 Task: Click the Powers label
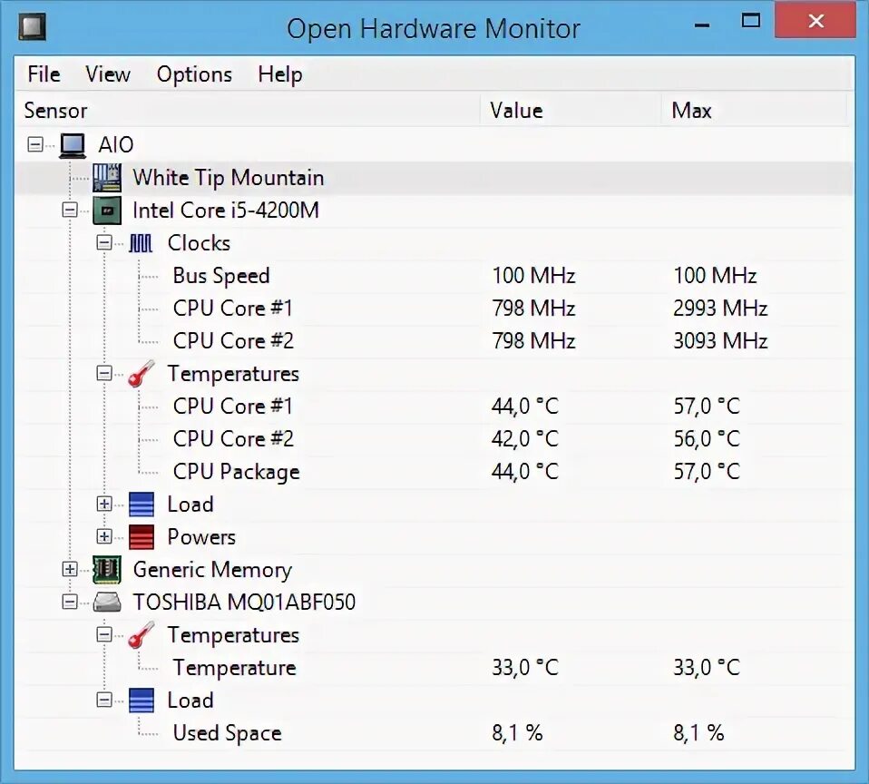point(201,537)
